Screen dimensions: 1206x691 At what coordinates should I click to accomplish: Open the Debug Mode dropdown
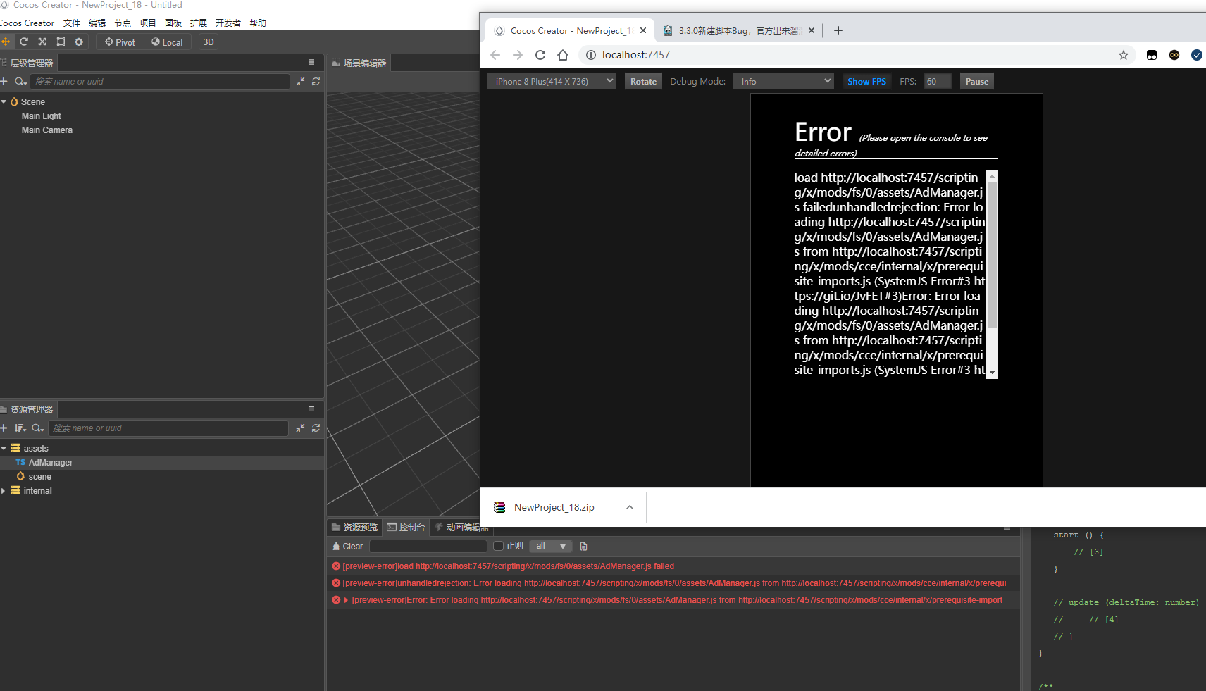783,82
